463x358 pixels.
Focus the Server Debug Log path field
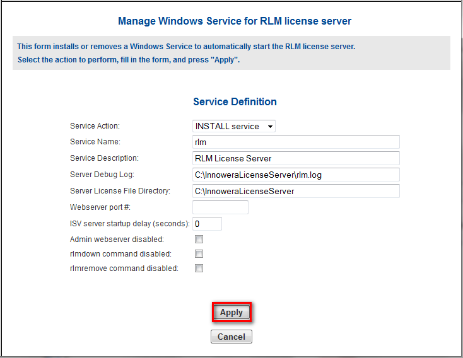point(296,175)
